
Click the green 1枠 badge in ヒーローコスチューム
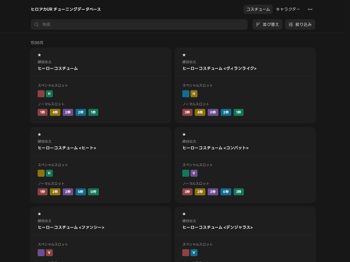(x=93, y=112)
